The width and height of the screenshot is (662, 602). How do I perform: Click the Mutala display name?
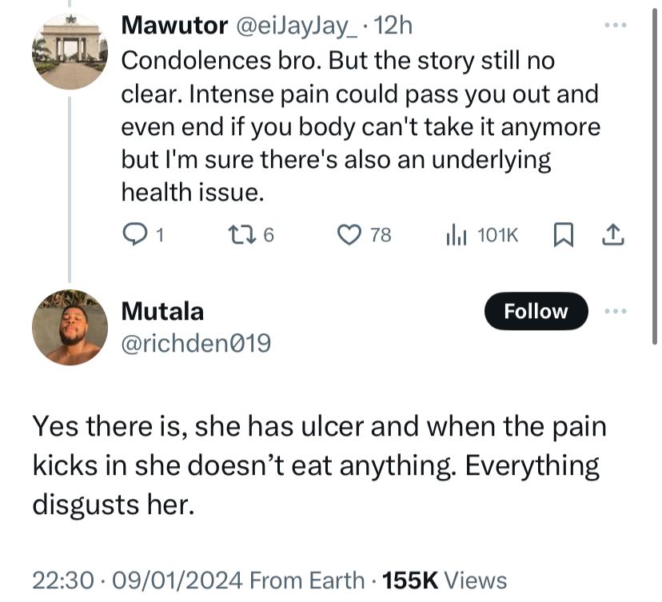tap(162, 310)
